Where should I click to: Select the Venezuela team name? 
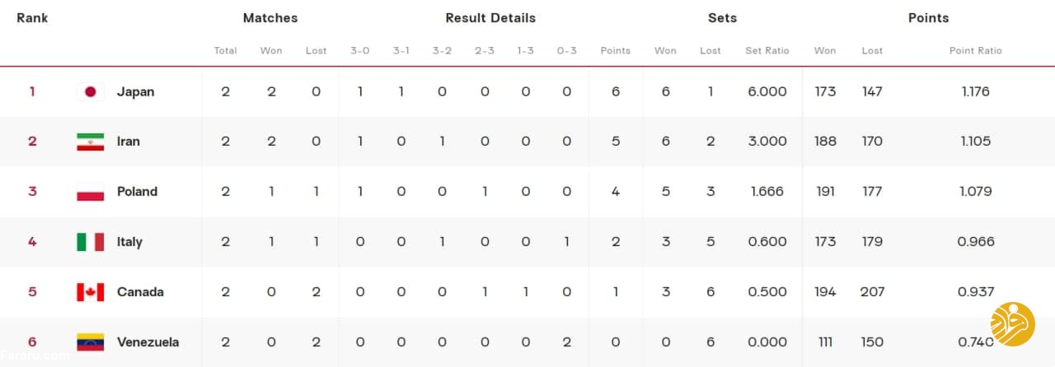tap(148, 342)
